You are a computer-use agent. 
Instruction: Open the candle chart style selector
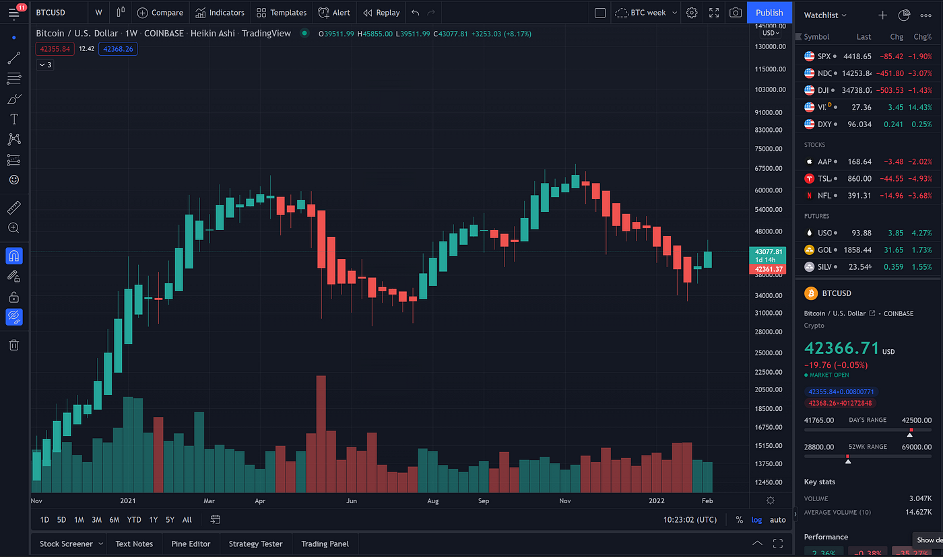[121, 12]
